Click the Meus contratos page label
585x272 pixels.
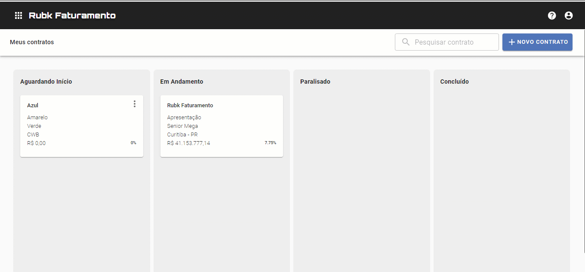(32, 42)
